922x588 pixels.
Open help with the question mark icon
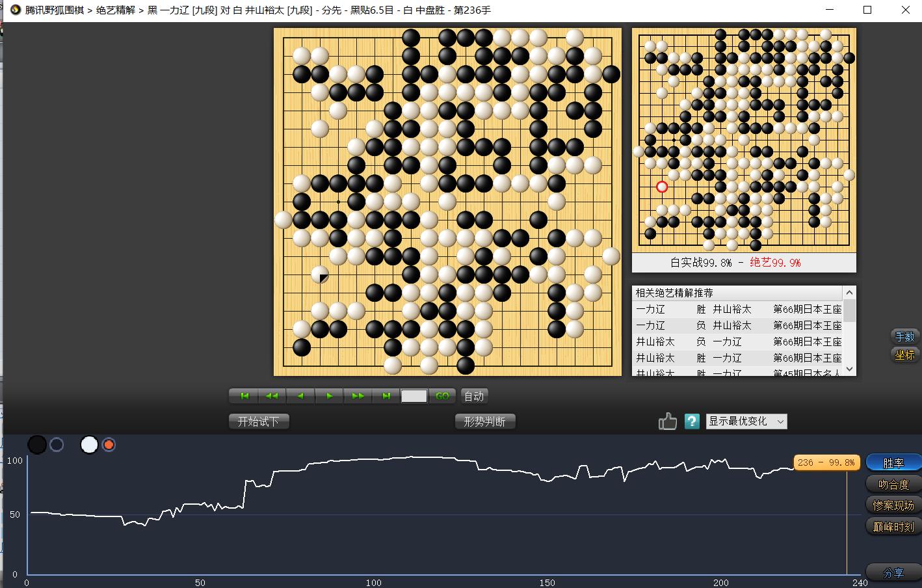[692, 421]
